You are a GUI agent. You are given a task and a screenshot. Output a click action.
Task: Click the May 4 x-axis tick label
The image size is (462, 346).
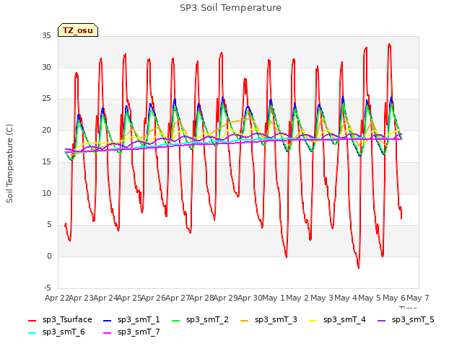(x=346, y=298)
